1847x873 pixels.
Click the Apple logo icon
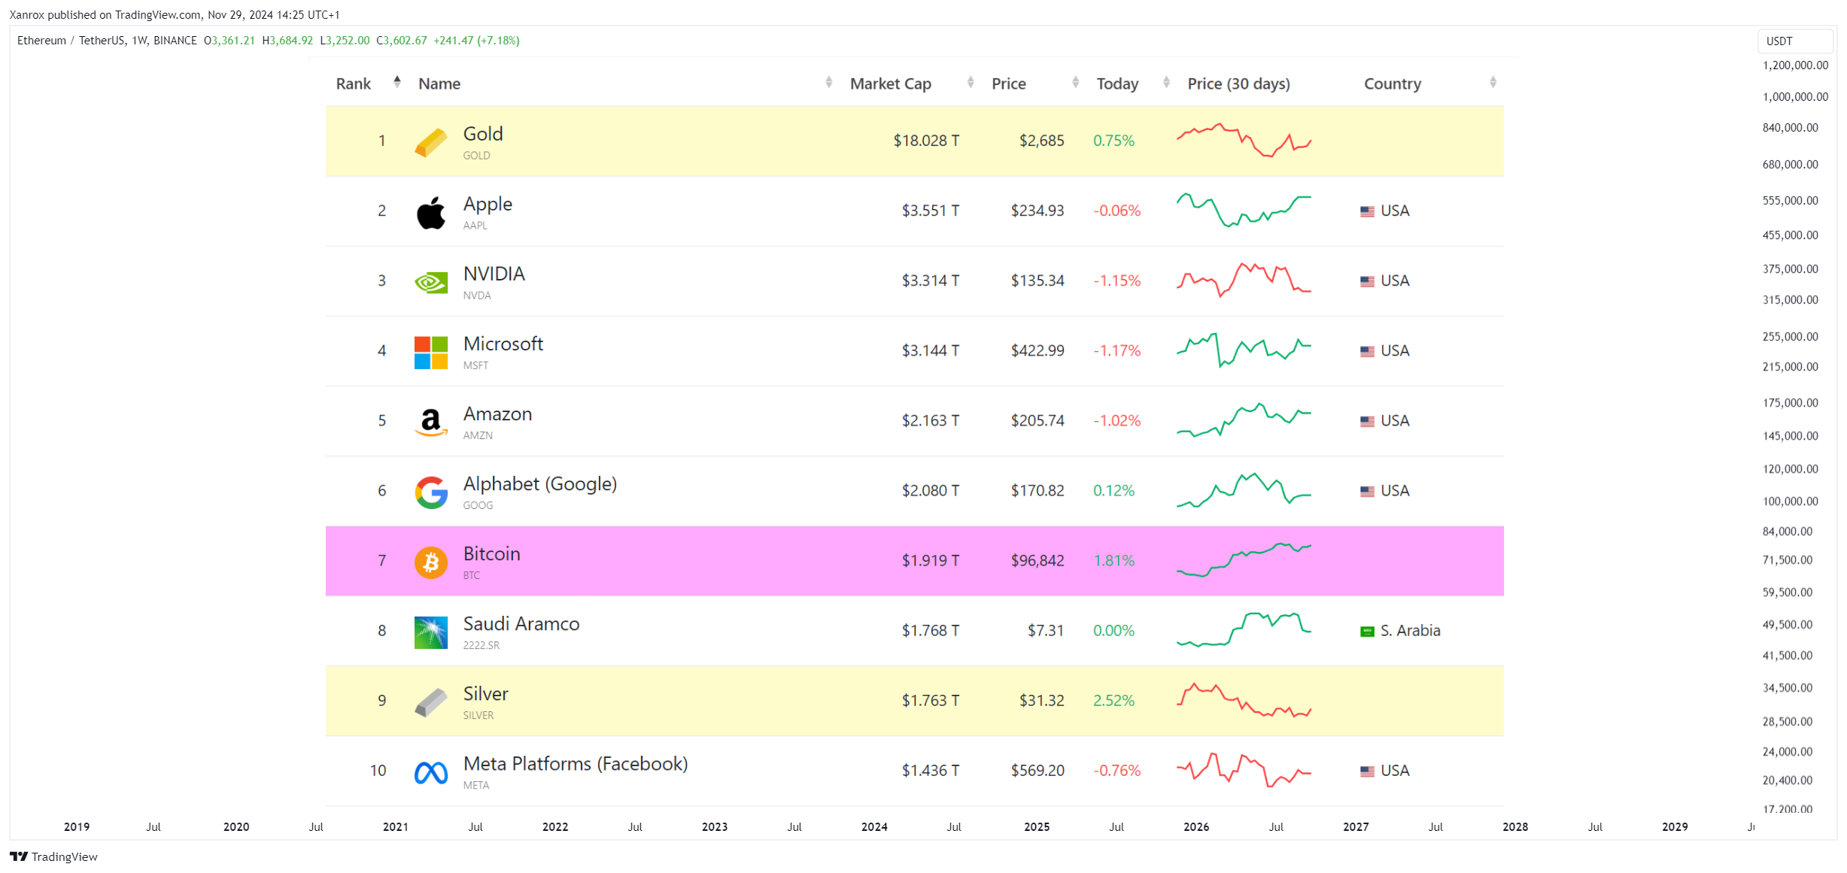coord(431,213)
